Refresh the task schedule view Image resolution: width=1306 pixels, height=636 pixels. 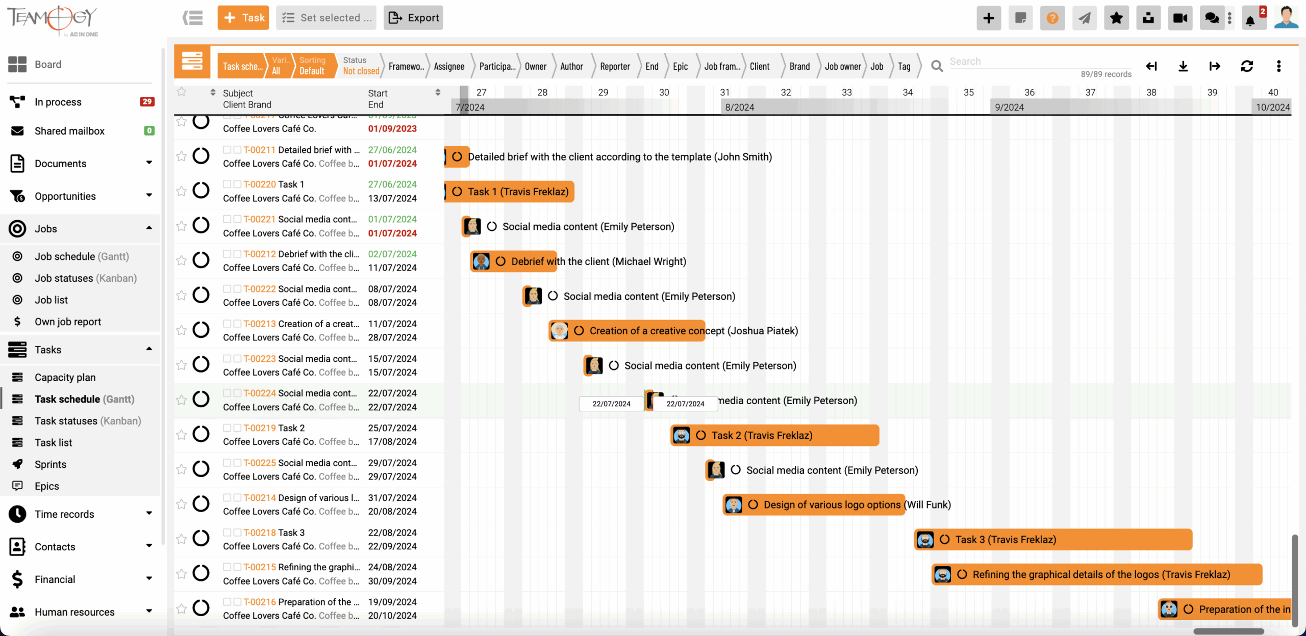pyautogui.click(x=1247, y=66)
